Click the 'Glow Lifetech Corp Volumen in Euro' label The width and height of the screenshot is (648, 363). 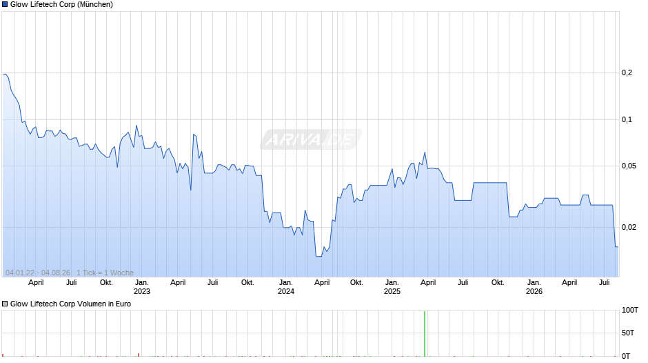[71, 304]
